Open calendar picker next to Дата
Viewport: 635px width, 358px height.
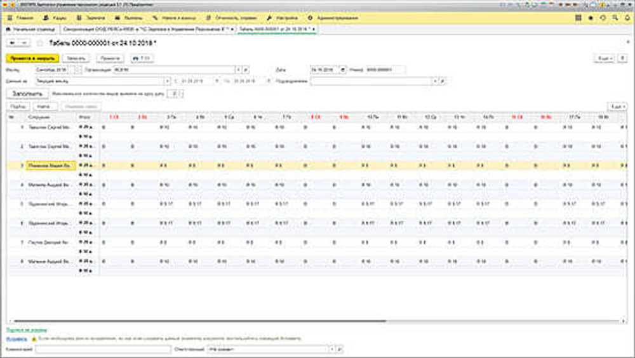[343, 70]
